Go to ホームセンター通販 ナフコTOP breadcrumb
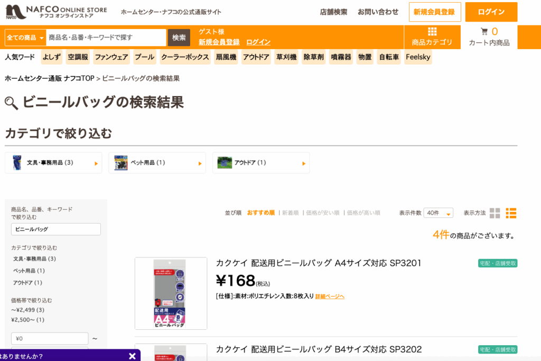This screenshot has width=541, height=361. point(49,78)
